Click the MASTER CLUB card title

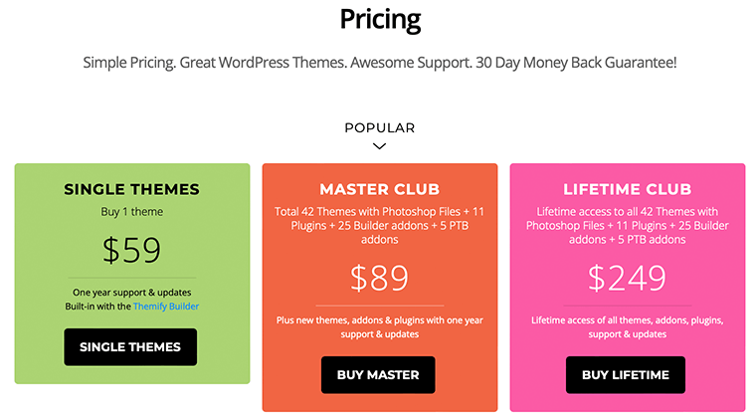(379, 189)
